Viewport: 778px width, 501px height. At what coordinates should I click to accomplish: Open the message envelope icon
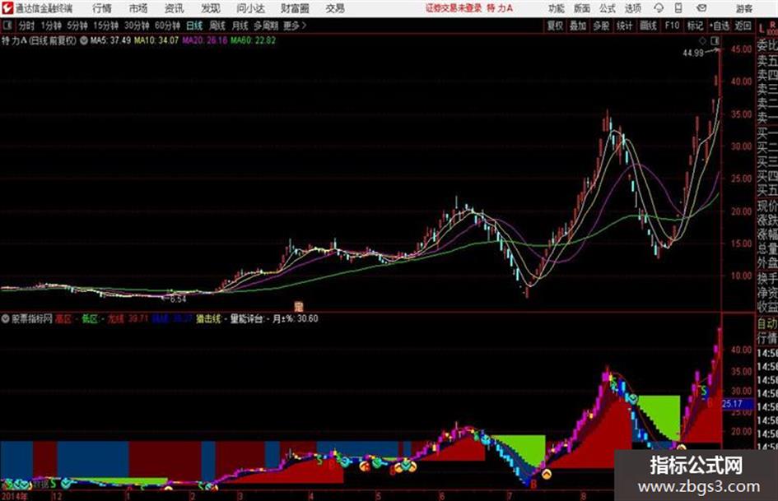(701, 8)
